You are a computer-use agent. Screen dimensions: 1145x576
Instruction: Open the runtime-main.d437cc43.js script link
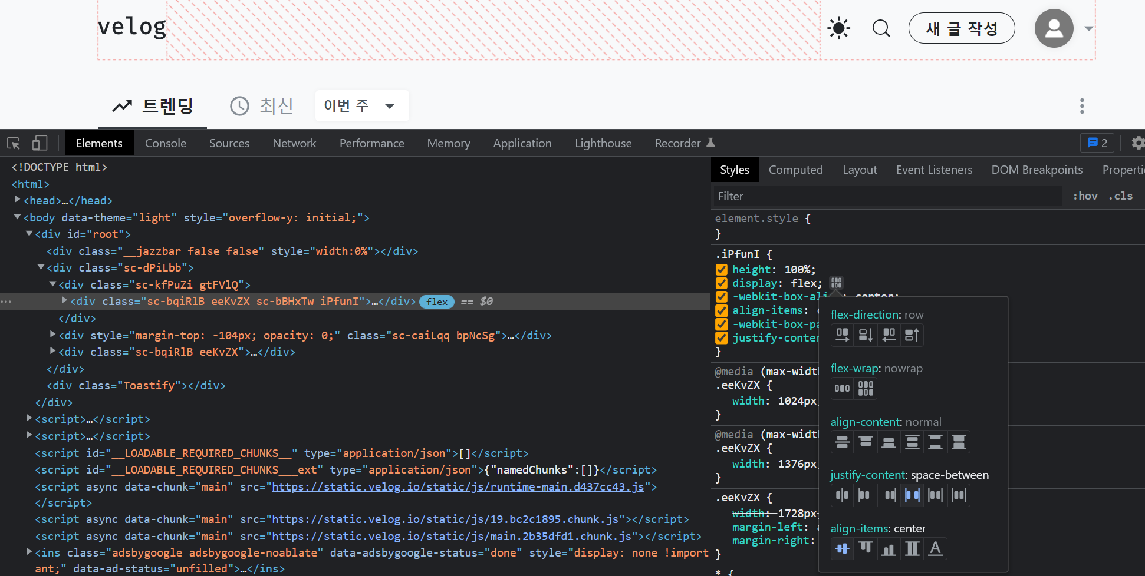click(458, 487)
